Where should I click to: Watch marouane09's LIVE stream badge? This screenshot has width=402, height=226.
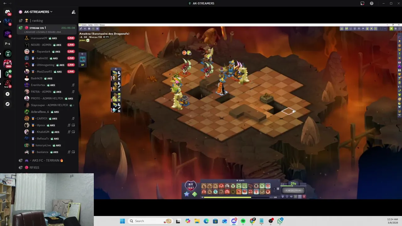pyautogui.click(x=71, y=38)
